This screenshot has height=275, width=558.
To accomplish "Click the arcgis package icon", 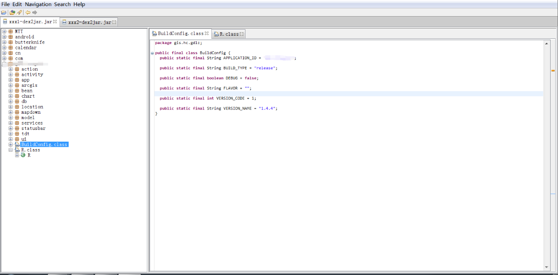I will pyautogui.click(x=17, y=85).
